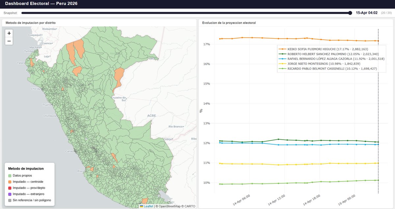The height and width of the screenshot is (209, 395).
Task: Open the OpenStreetMap attribution link
Action: (x=170, y=206)
